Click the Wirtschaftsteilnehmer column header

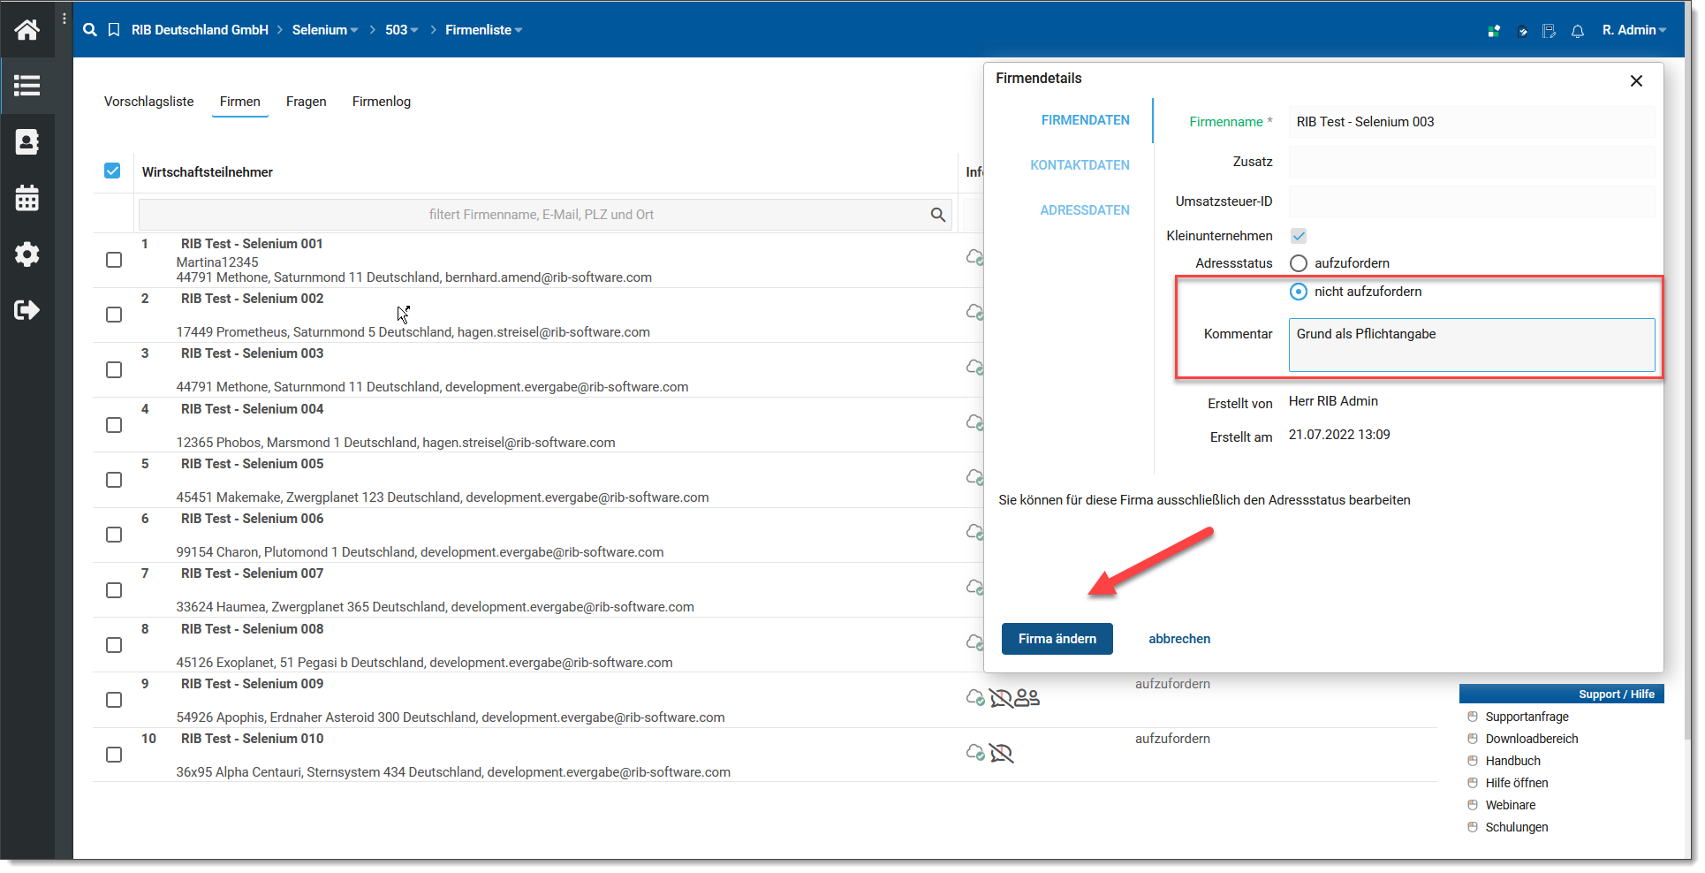208,172
